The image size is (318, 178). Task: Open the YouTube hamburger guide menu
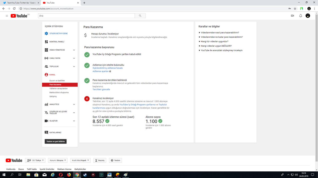tap(7, 16)
